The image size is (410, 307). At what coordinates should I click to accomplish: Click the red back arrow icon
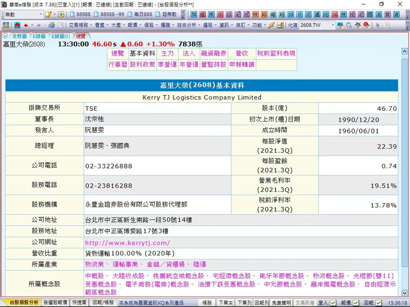click(x=26, y=25)
